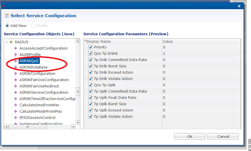Click the CalculateMsidnFromMac object icon
Image resolution: width=251 pixels, height=151 pixels.
(x=15, y=111)
